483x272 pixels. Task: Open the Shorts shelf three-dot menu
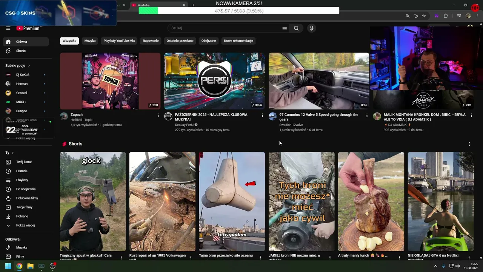469,144
